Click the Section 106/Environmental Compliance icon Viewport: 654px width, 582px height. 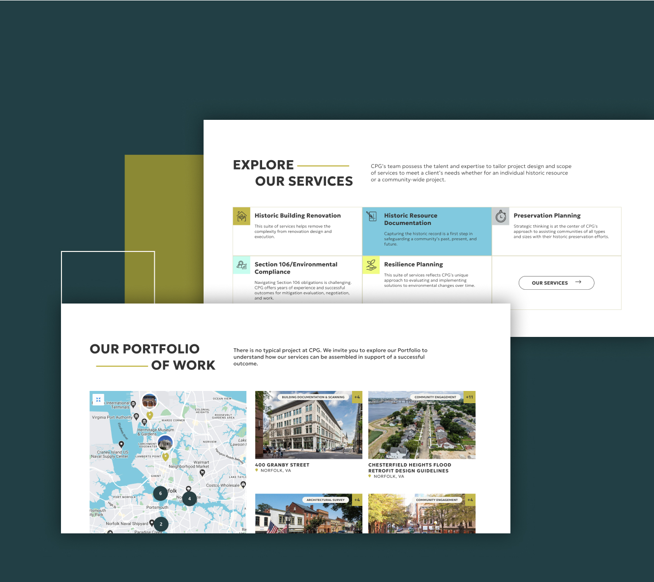[x=241, y=265]
